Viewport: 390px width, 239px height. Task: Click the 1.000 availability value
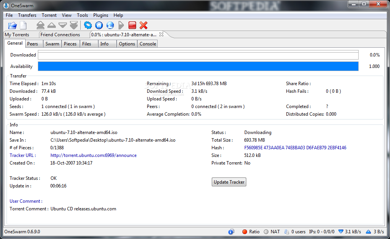coord(374,66)
